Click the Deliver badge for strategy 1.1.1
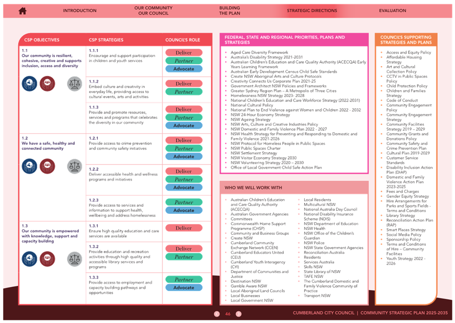This screenshot has height=323, width=455. pyautogui.click(x=183, y=53)
